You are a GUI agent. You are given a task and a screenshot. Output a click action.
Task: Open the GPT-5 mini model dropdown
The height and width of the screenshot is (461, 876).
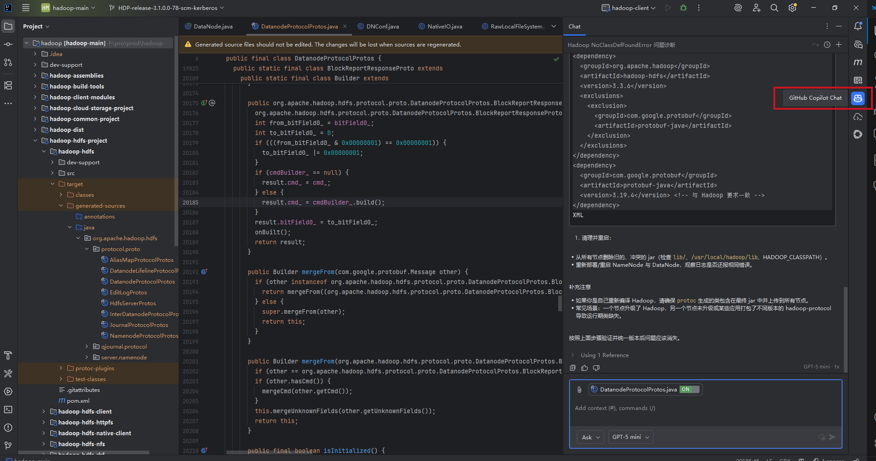(x=631, y=437)
